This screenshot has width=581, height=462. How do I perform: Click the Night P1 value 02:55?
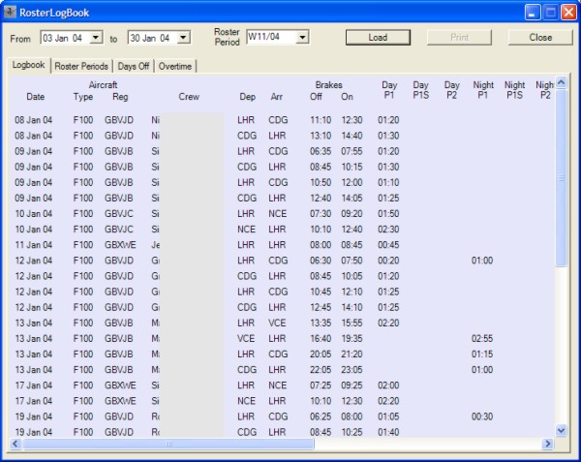482,339
